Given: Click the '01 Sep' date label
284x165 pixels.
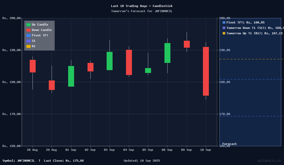Looking at the screenshot, I should click(x=71, y=150).
